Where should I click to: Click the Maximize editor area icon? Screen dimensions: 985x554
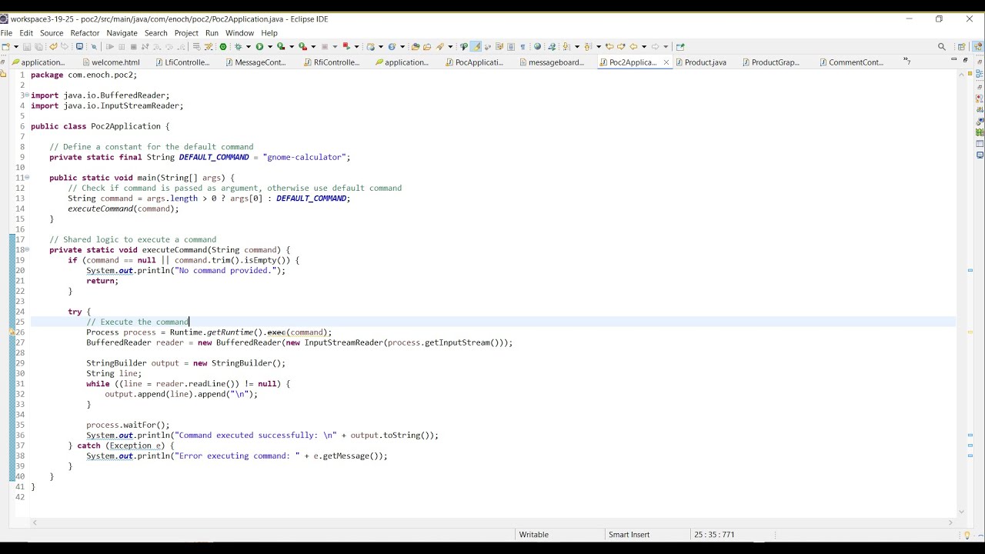click(966, 59)
